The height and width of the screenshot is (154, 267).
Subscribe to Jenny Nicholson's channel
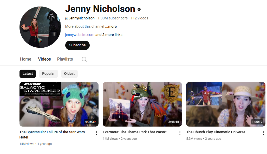[x=77, y=45]
